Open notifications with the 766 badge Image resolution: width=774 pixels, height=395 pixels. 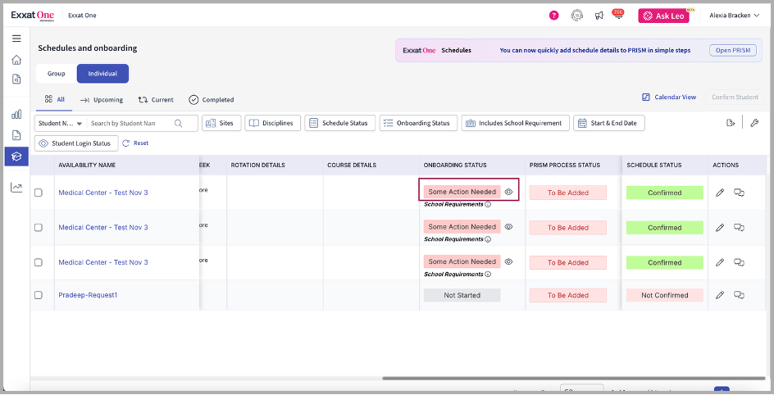tap(617, 16)
